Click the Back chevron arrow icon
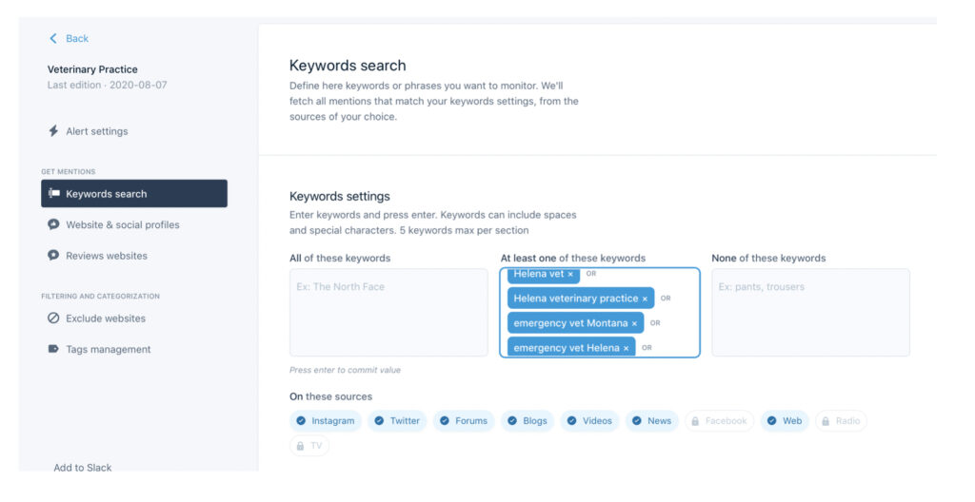 (53, 39)
